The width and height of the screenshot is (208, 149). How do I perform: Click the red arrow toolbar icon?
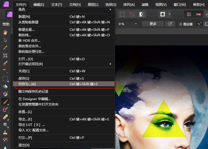tap(198, 14)
